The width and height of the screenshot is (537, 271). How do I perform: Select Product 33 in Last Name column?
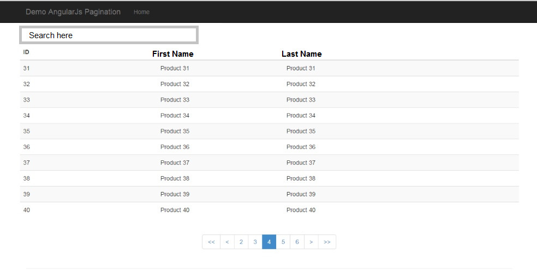tap(301, 100)
